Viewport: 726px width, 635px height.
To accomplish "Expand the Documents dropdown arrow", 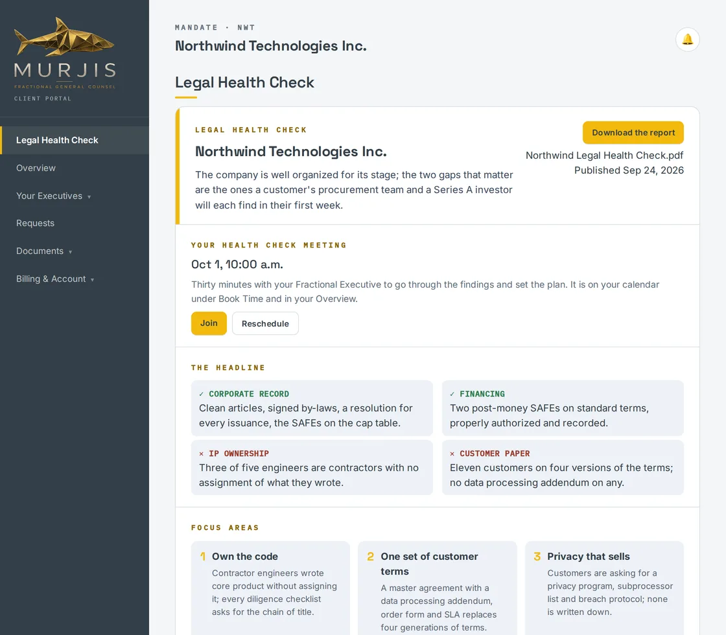I will (71, 252).
